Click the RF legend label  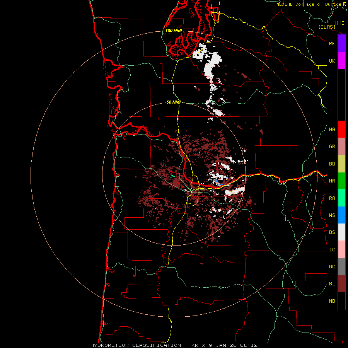(332, 43)
